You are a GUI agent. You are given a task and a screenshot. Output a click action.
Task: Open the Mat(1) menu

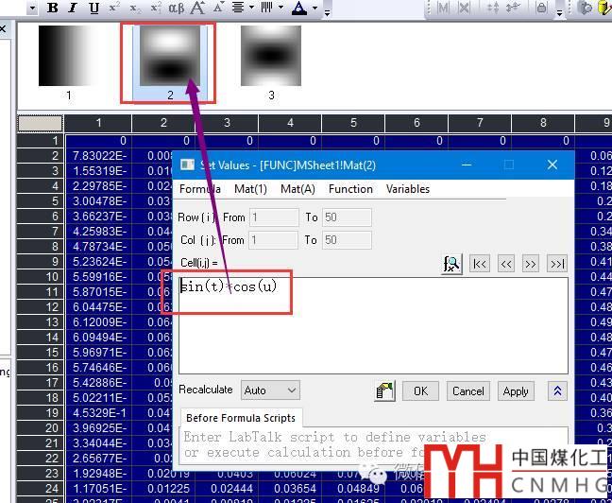tap(250, 189)
